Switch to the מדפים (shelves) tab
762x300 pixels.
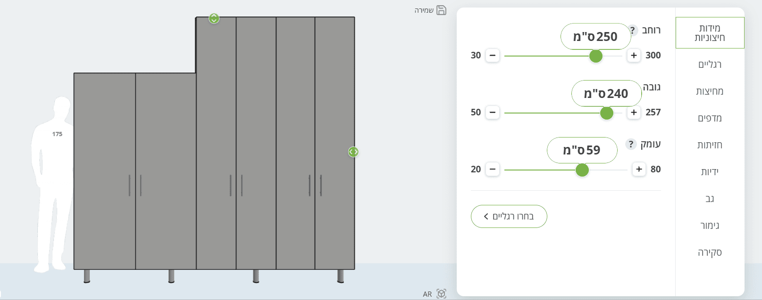coord(710,118)
